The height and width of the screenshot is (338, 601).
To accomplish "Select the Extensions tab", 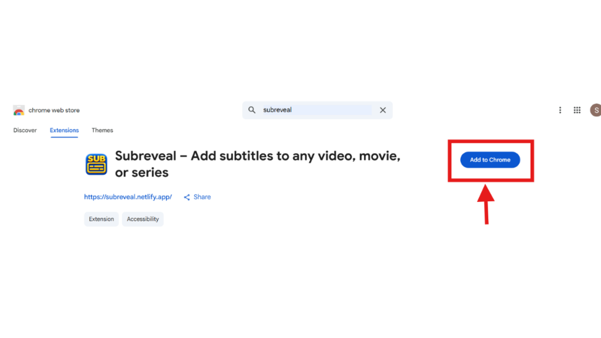I will (x=64, y=130).
